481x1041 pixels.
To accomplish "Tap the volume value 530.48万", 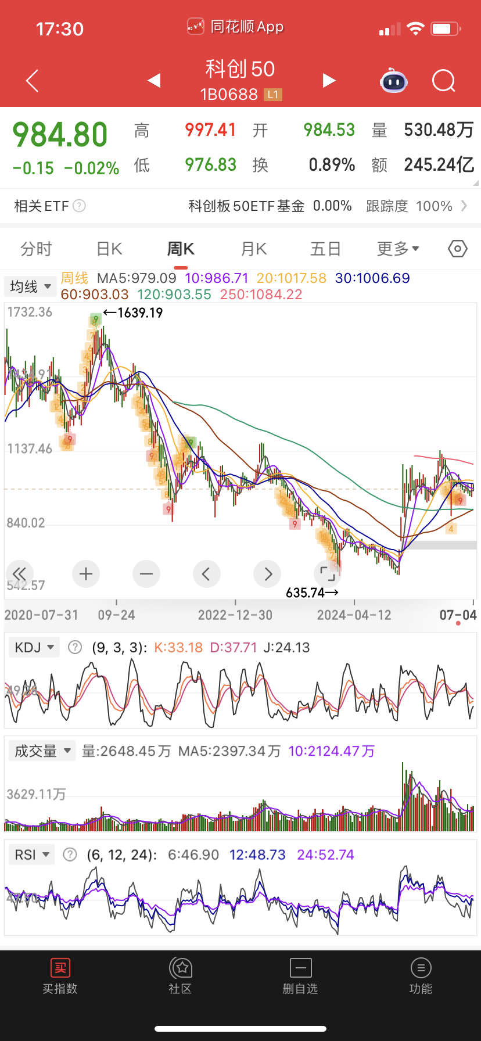I will (439, 130).
